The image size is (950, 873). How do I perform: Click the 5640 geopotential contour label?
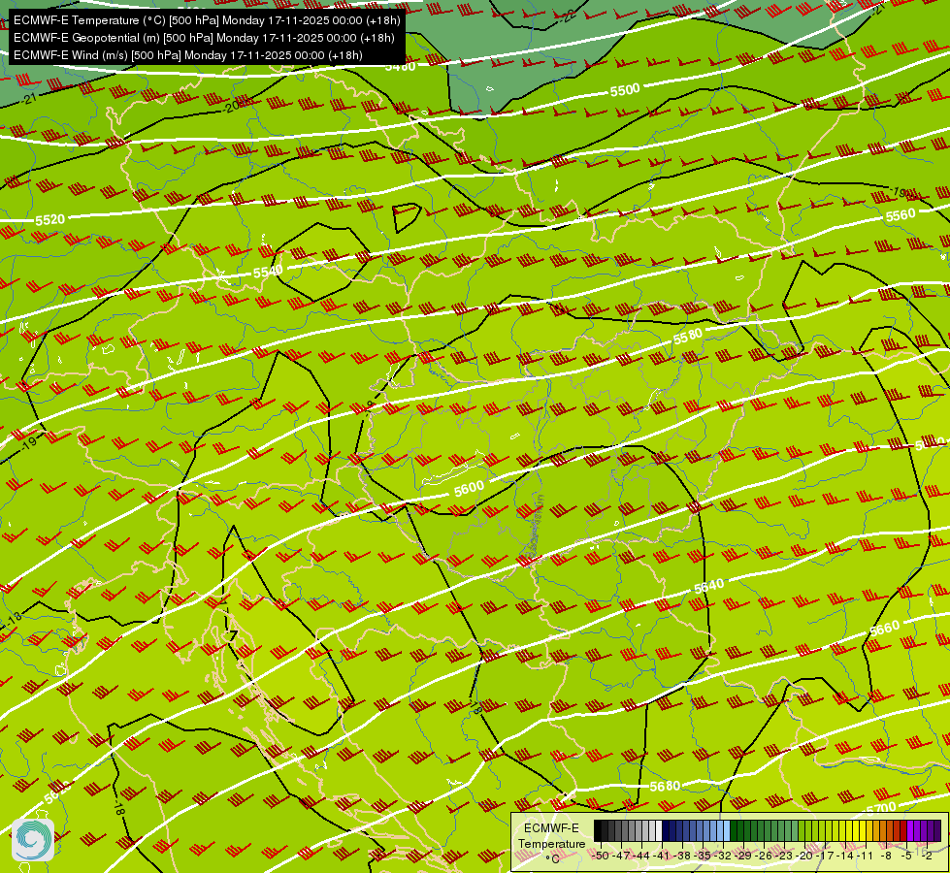pos(709,587)
